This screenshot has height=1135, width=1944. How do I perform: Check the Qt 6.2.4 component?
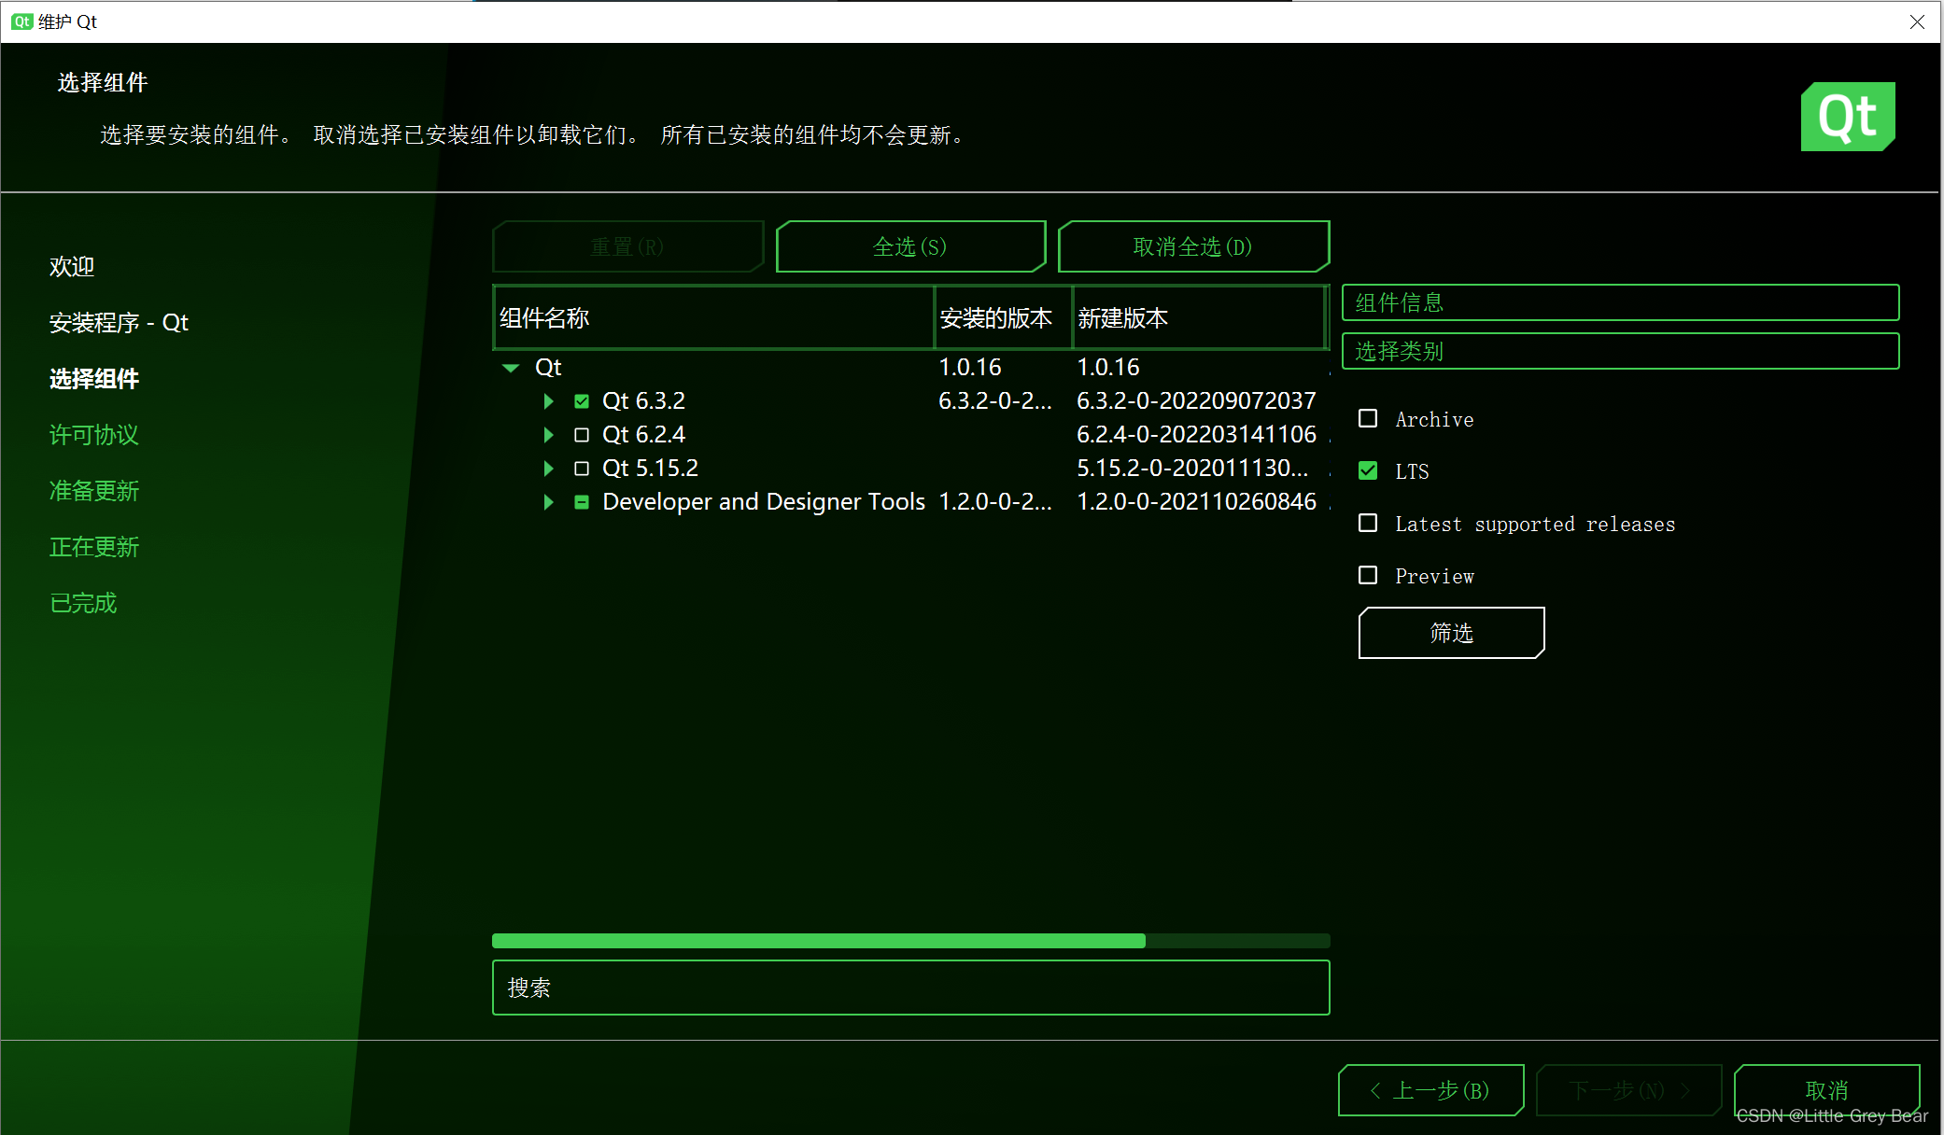click(x=582, y=434)
